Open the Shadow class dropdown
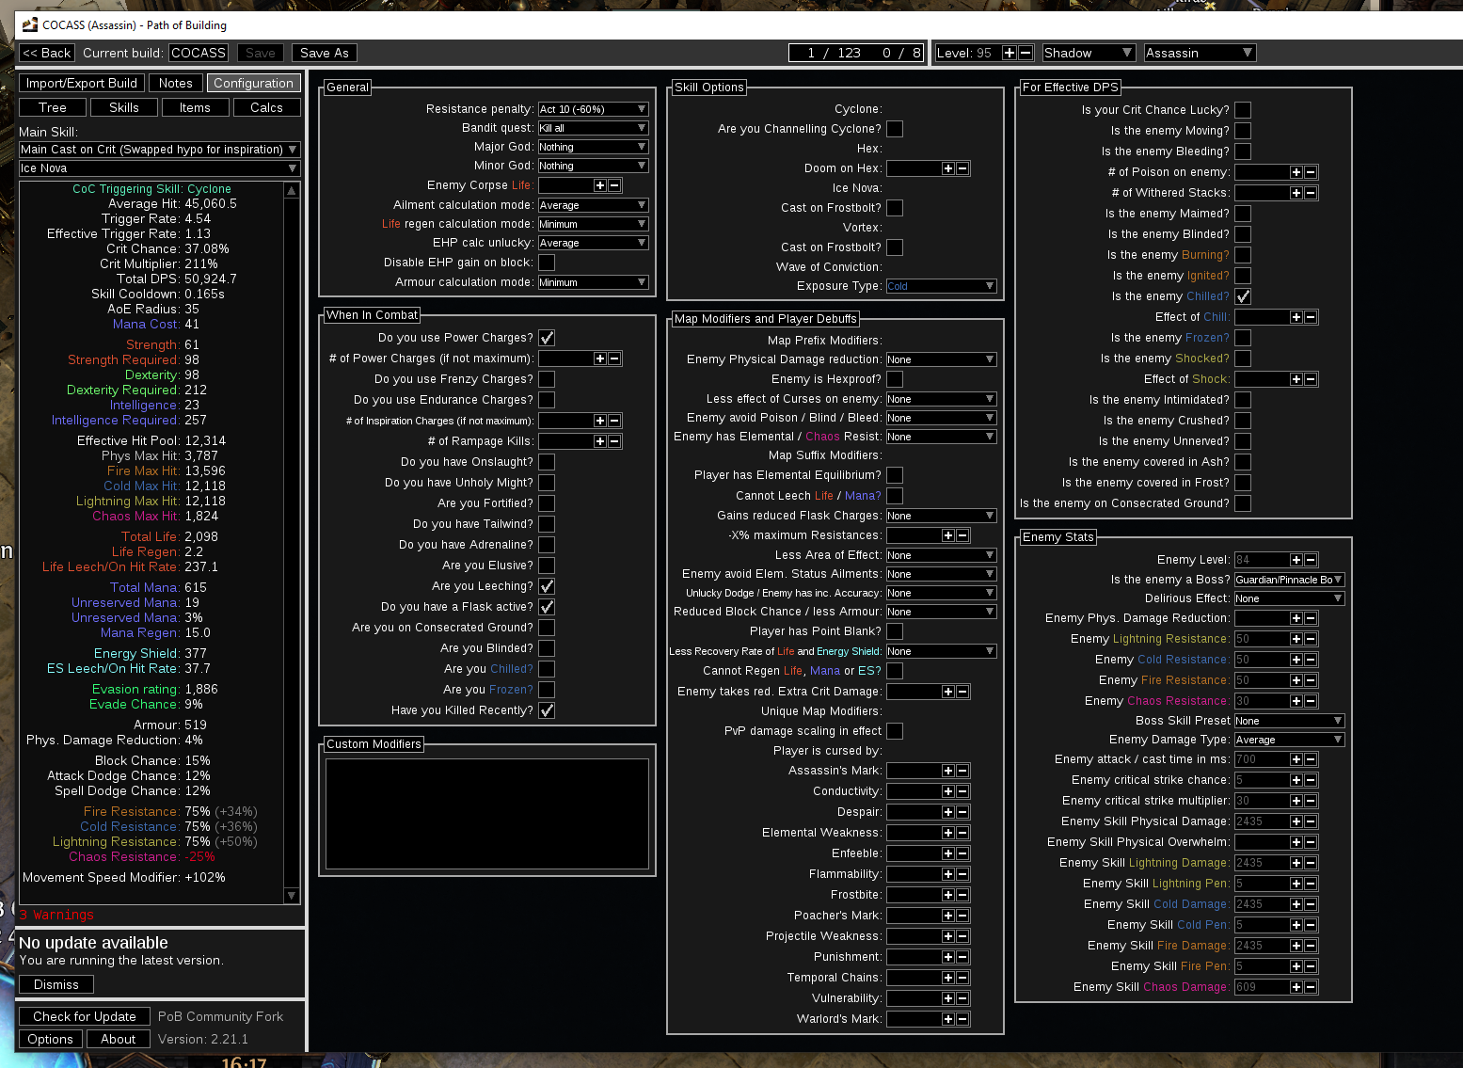The width and height of the screenshot is (1463, 1068). [1089, 53]
